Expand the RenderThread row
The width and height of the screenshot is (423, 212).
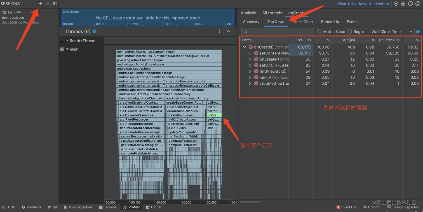point(67,41)
